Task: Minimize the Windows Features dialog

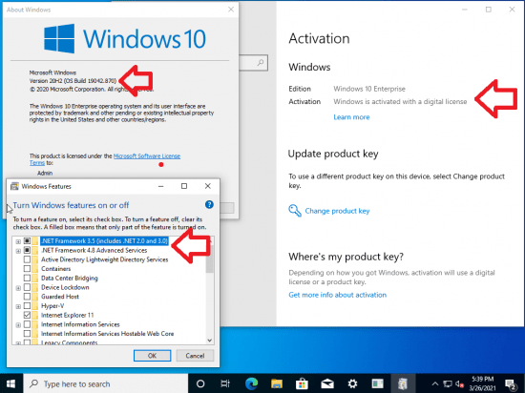Action: pos(161,186)
